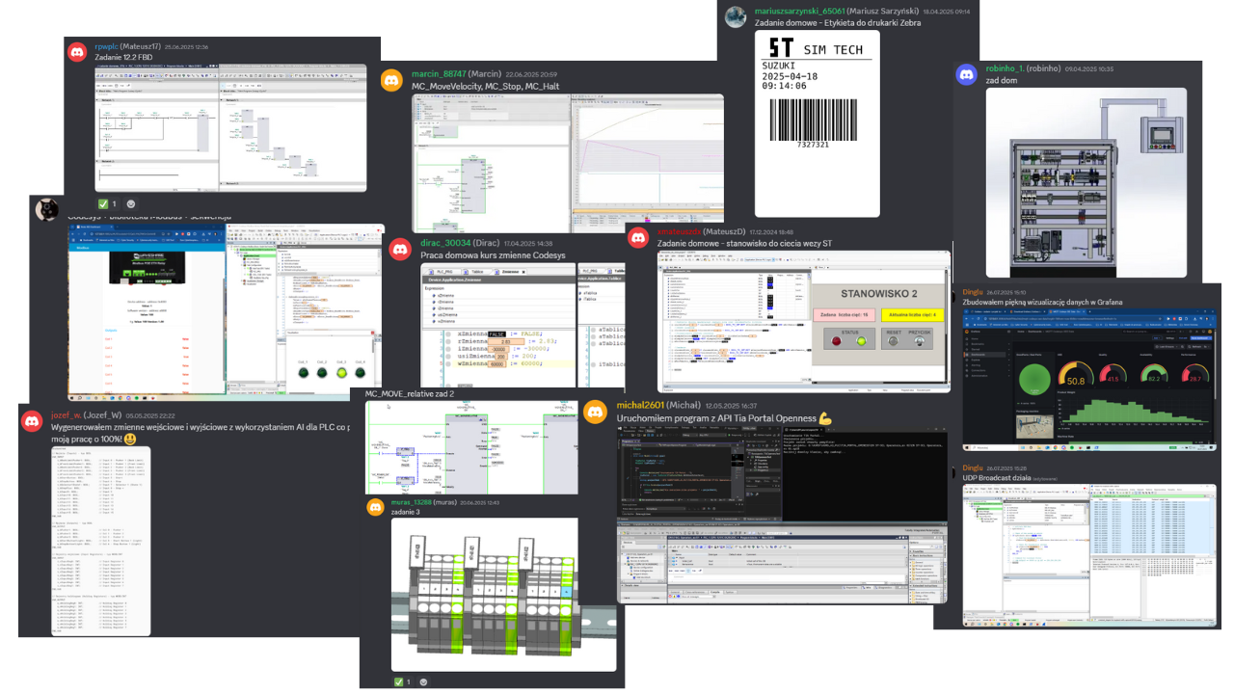Click robinho_1.'s blue Discord avatar
The image size is (1234, 694).
966,75
